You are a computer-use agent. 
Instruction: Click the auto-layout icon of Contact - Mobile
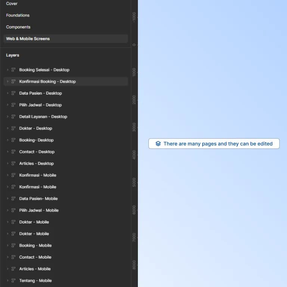[13, 257]
